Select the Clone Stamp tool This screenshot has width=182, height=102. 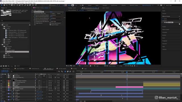click(x=28, y=5)
